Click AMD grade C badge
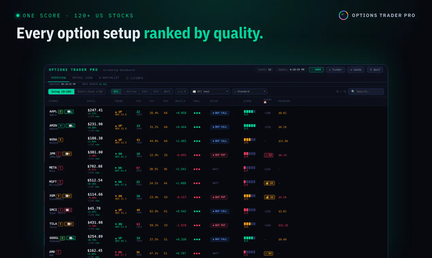 (x=59, y=252)
